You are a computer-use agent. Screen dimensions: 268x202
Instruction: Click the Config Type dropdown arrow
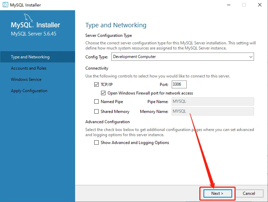point(251,57)
